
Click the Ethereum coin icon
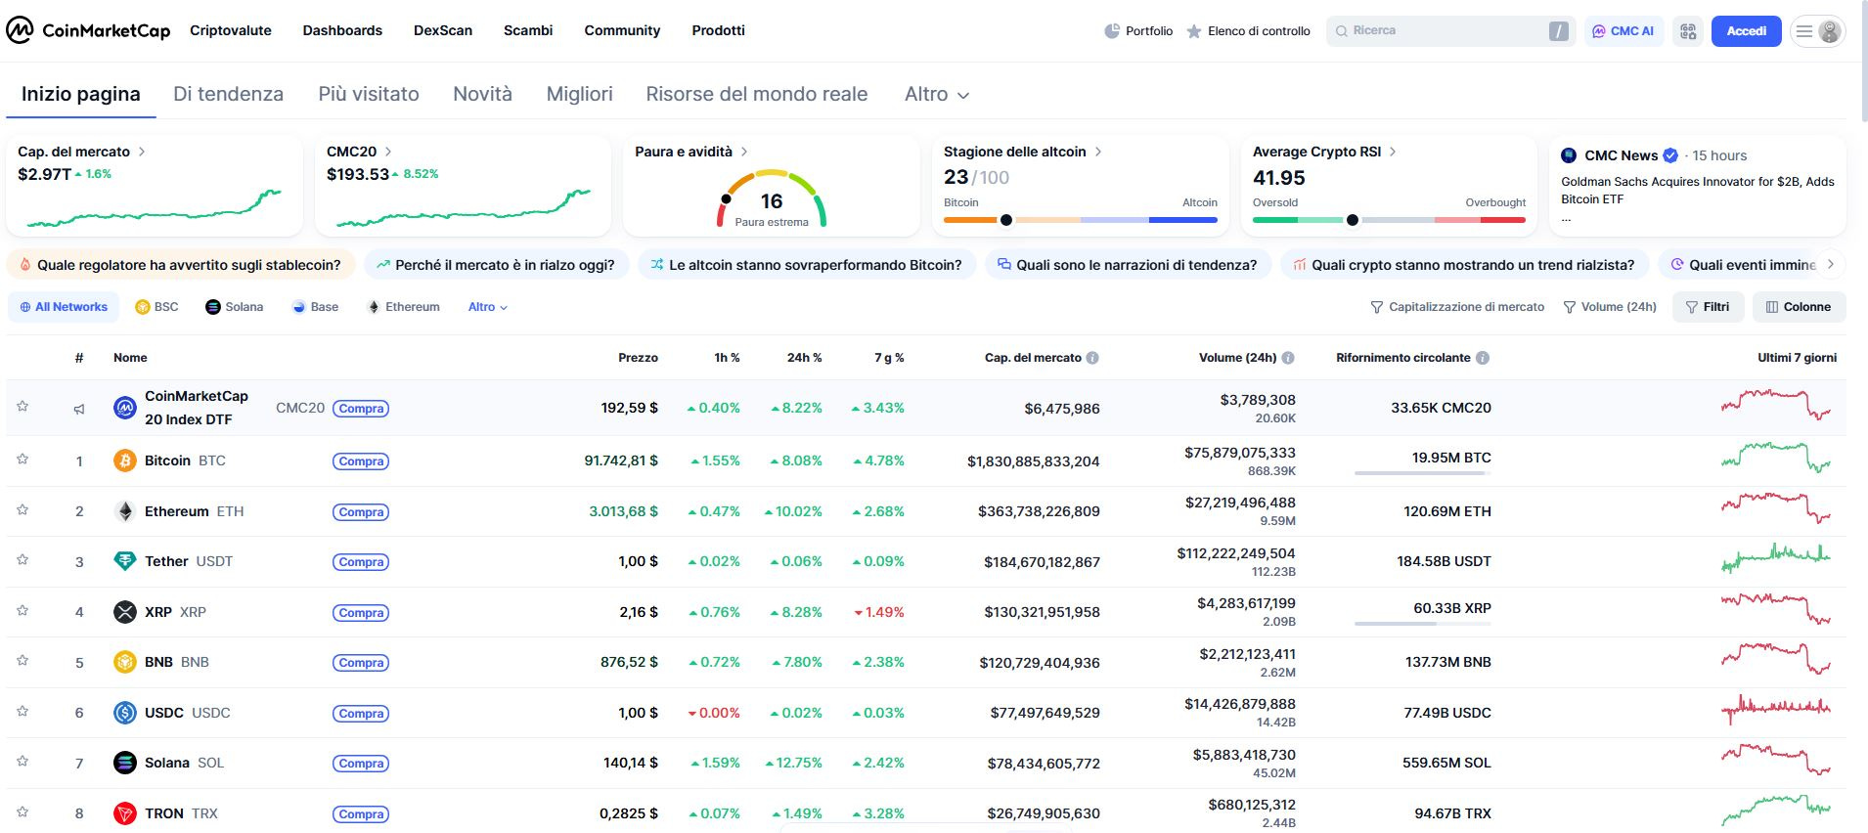point(125,511)
